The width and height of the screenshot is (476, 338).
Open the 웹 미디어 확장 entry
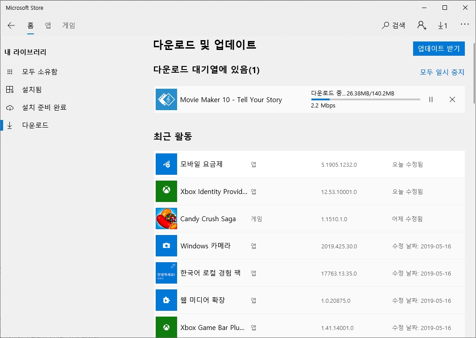[x=309, y=300]
